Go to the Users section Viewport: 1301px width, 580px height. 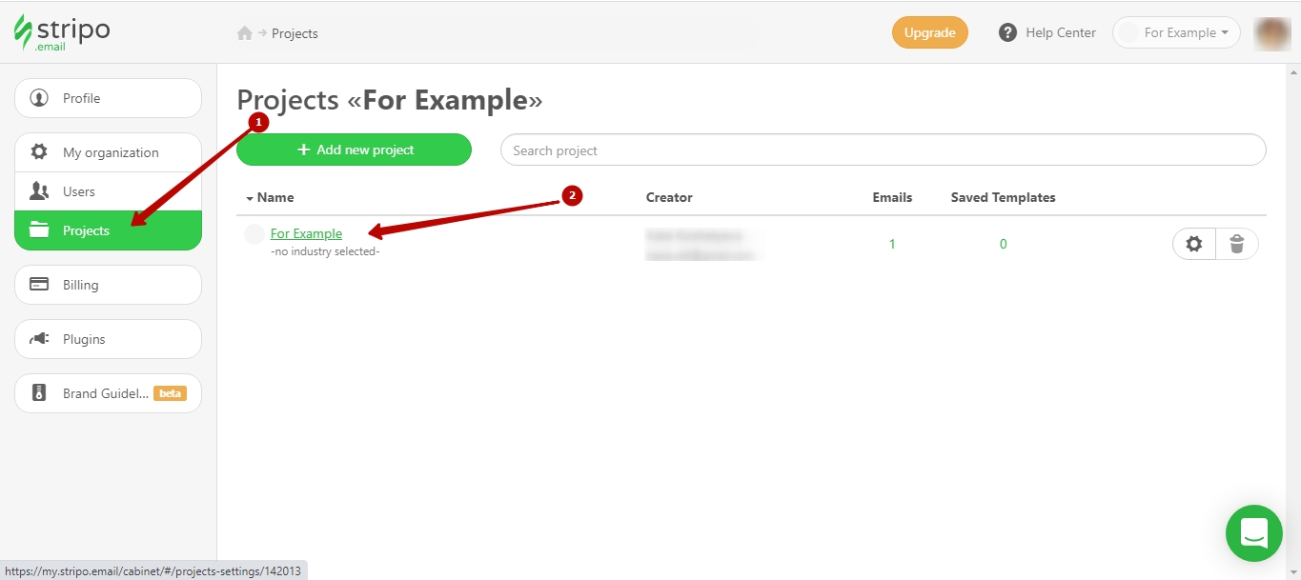[108, 191]
